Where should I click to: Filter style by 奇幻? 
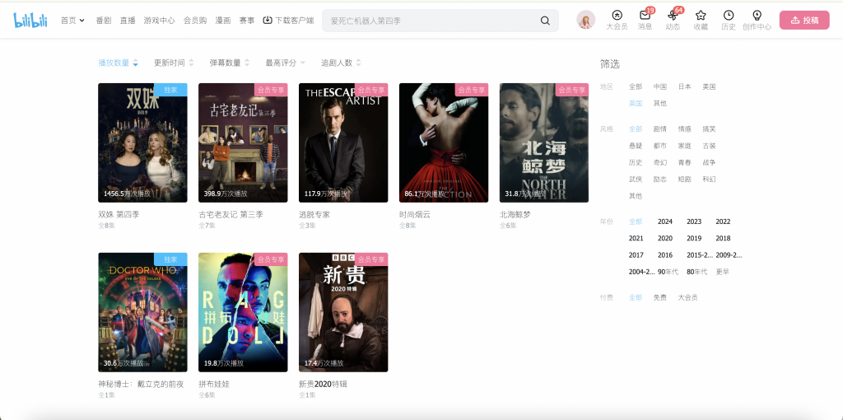click(x=660, y=162)
